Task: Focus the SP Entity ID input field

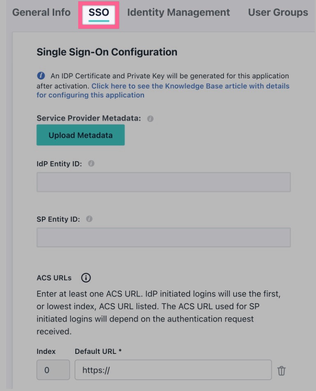Action: coord(164,238)
